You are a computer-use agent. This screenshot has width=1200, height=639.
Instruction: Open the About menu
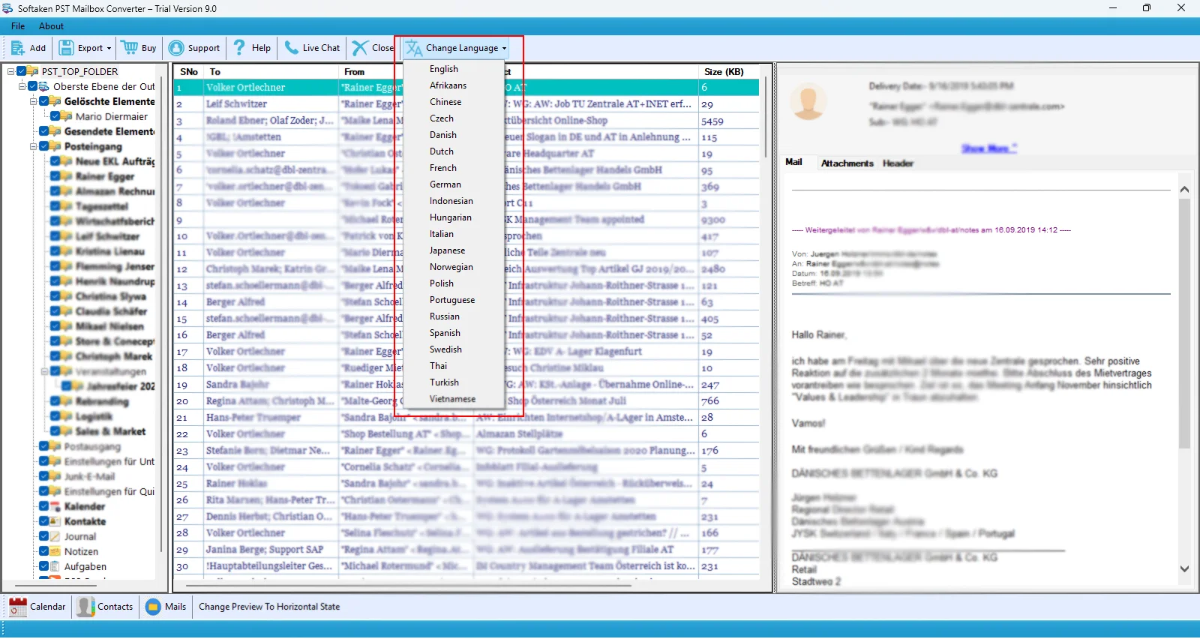click(x=51, y=26)
